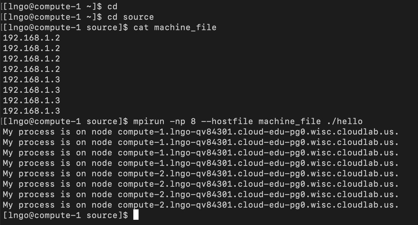Click "machine_file" in the cat command line
Screen dimensions: 418x225
[185, 27]
